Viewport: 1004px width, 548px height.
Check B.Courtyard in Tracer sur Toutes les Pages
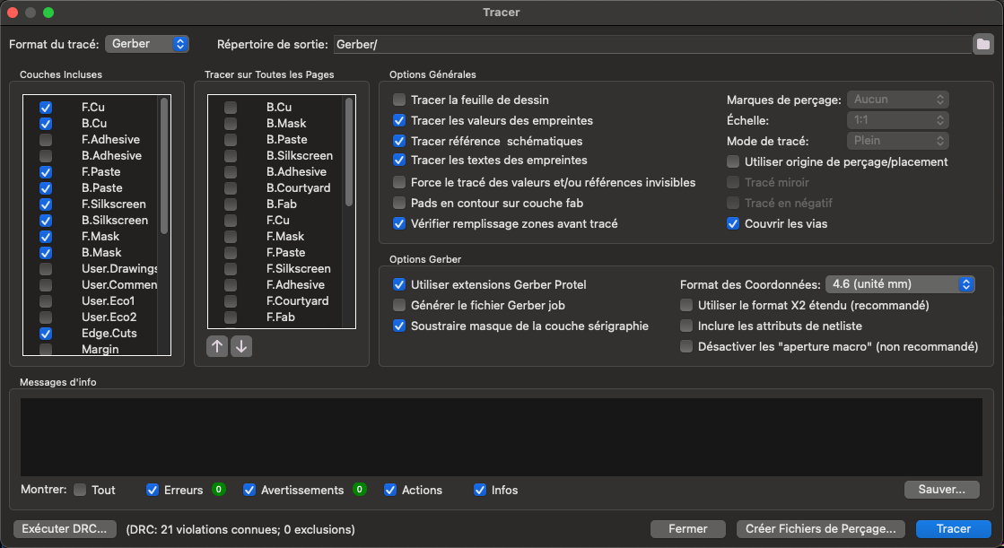[231, 188]
